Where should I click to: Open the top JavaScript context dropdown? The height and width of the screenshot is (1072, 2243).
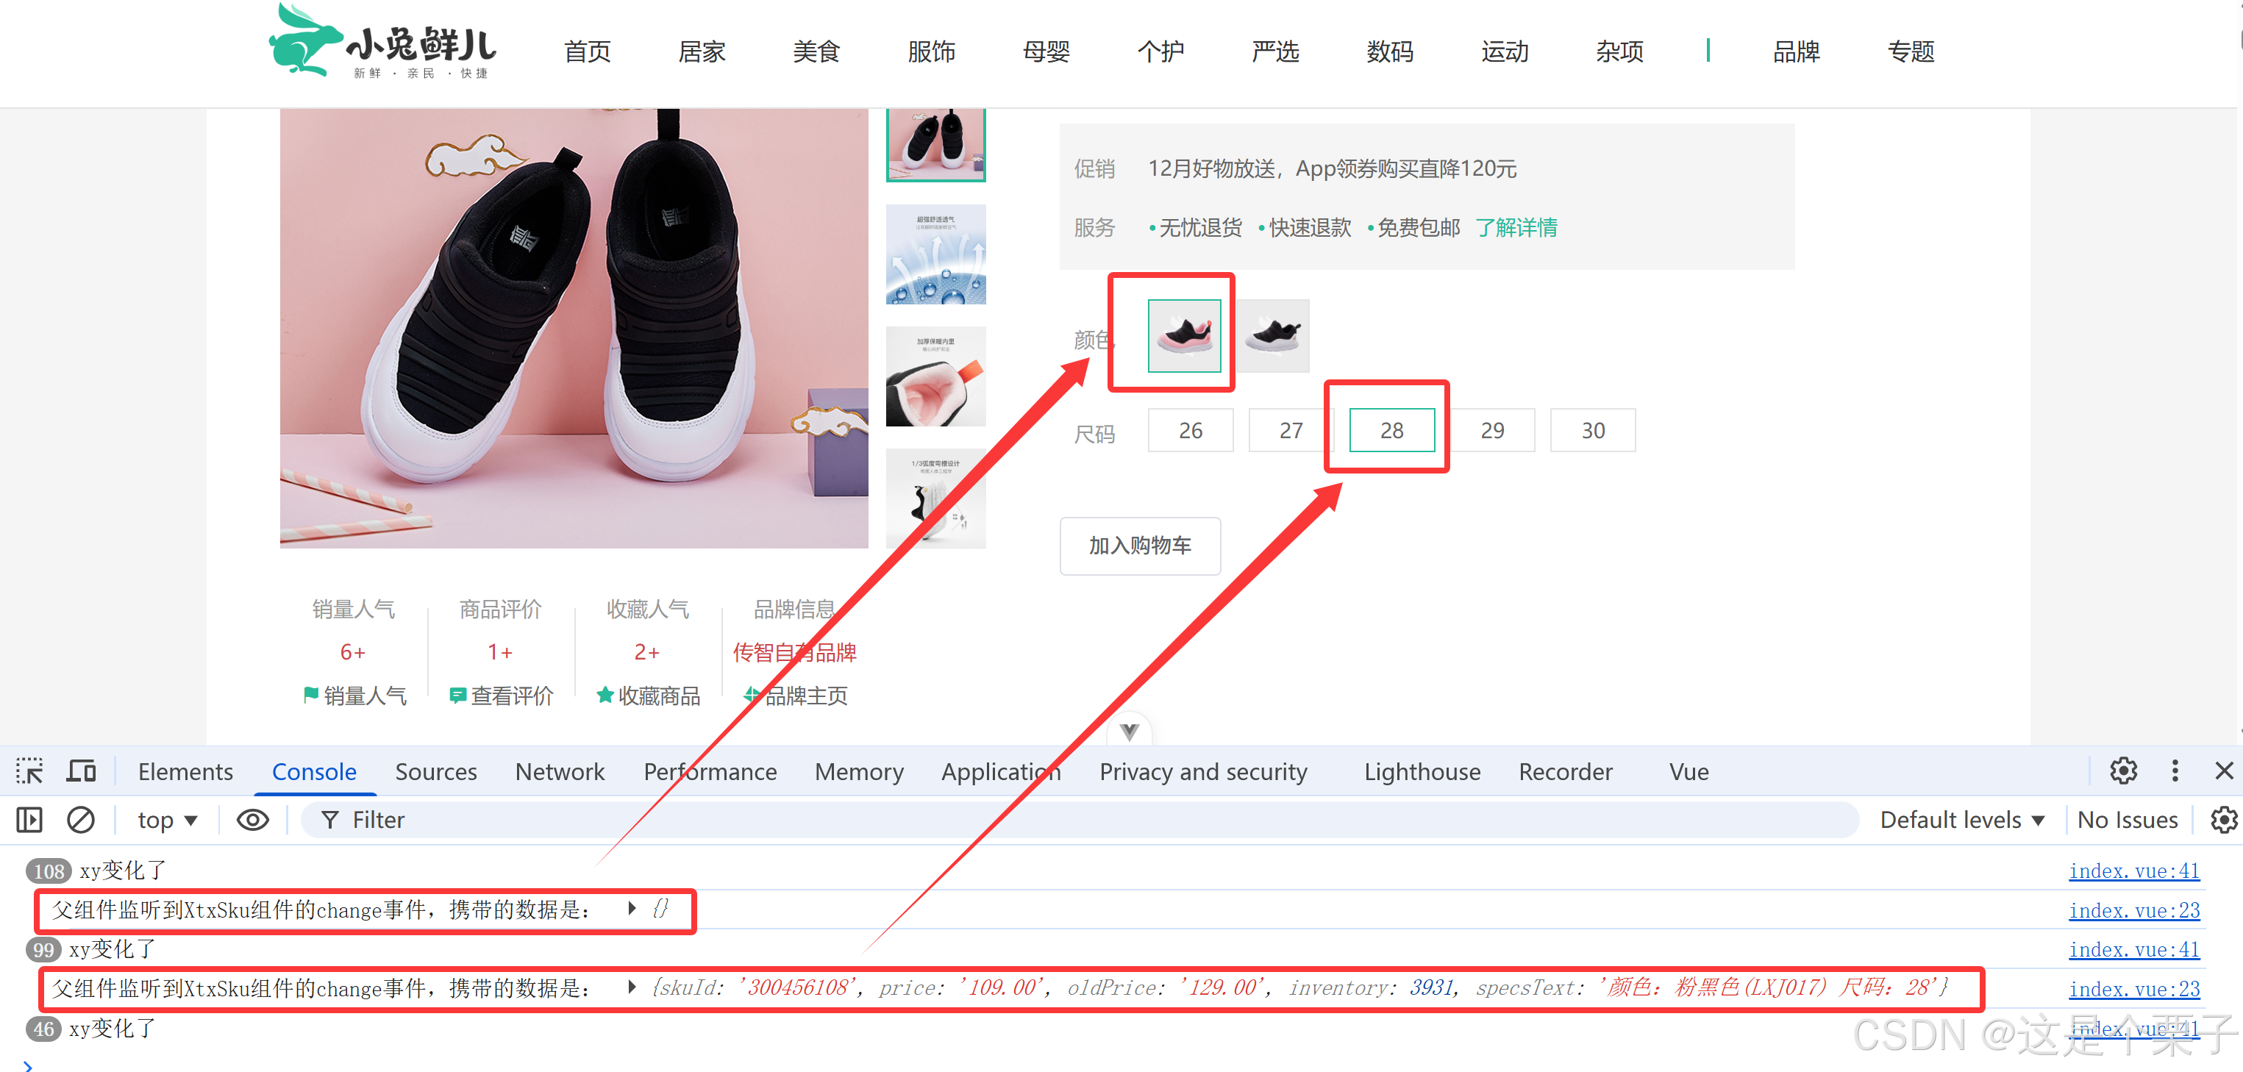pyautogui.click(x=167, y=820)
